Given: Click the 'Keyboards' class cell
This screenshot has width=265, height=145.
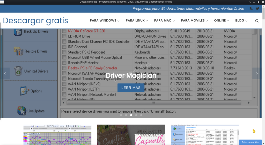Looking at the screenshot, I should point(142,52).
